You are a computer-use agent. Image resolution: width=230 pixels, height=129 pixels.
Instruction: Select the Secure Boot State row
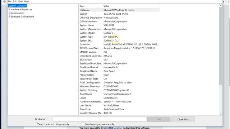point(119,79)
